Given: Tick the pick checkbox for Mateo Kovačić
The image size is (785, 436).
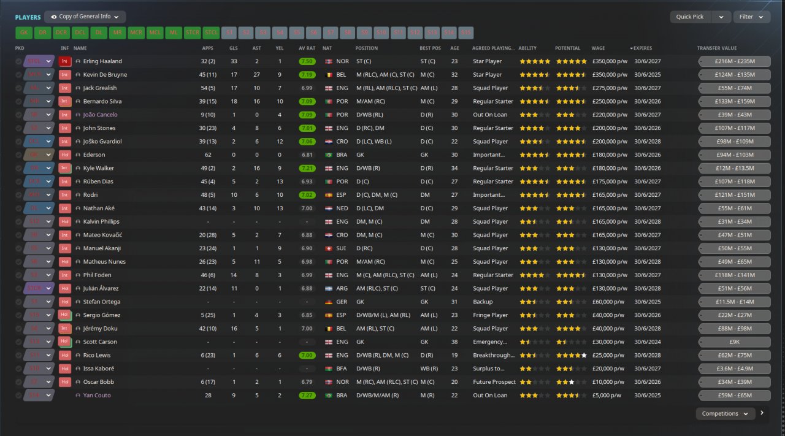Looking at the screenshot, I should coord(18,235).
